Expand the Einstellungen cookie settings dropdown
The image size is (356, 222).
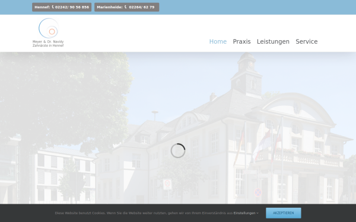pyautogui.click(x=246, y=213)
